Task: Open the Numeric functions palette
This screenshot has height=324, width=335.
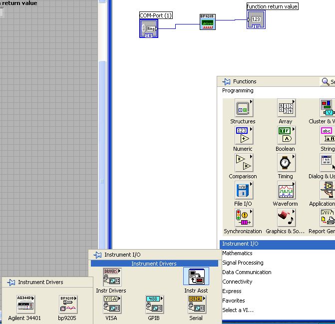Action: (x=244, y=135)
